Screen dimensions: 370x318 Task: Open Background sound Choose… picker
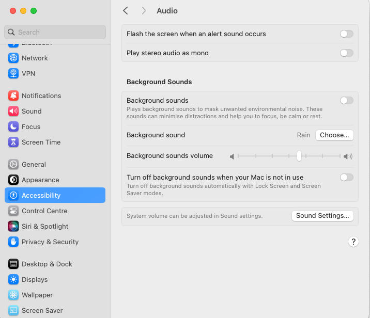(334, 135)
